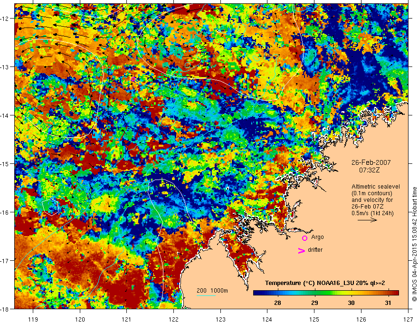Image resolution: width=418 pixels, height=323 pixels.
Task: Click latitude axis label -13
Action: (5, 67)
